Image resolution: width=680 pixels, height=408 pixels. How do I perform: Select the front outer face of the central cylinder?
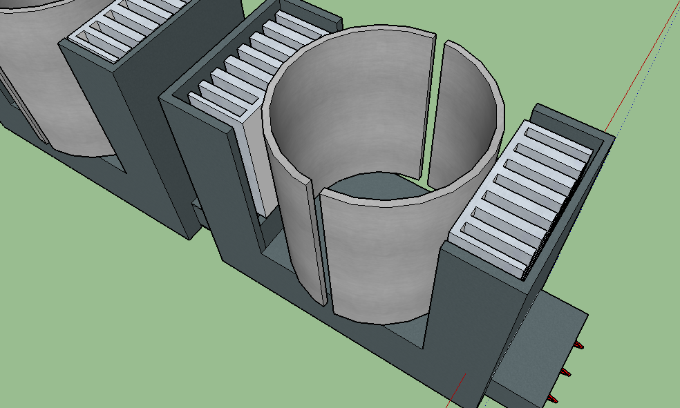pyautogui.click(x=380, y=262)
